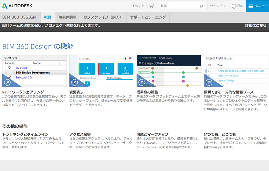This screenshot has height=171, width=269.
Task: Open the メニュー hamburger menu
Action: click(257, 6)
